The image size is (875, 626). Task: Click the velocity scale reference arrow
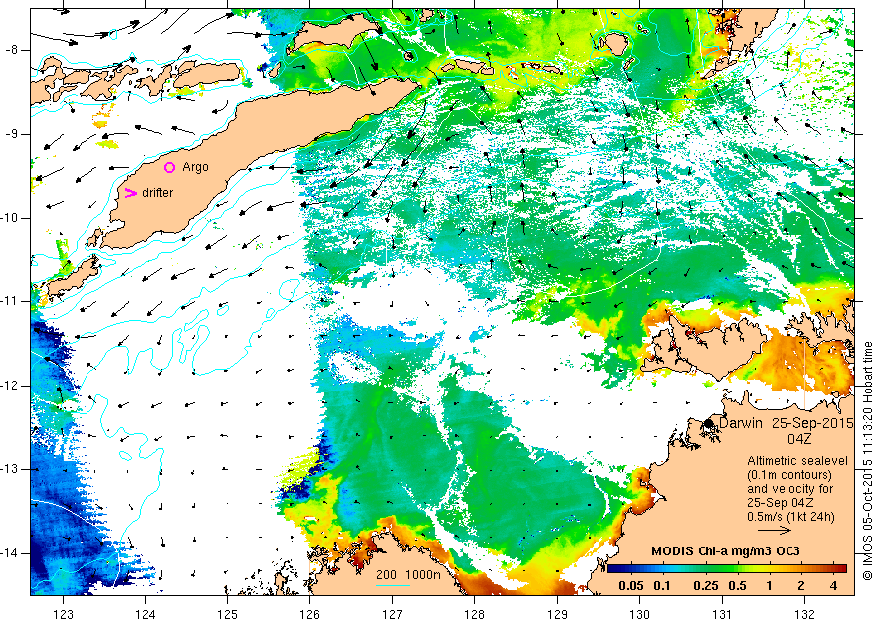point(775,530)
